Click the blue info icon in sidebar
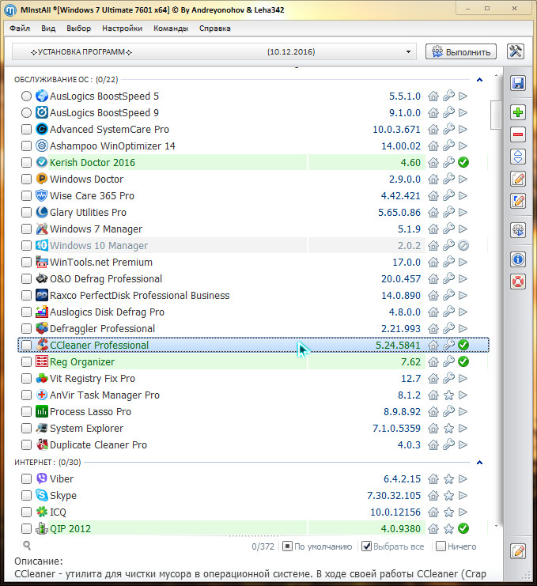Image resolution: width=537 pixels, height=586 pixels. (x=518, y=259)
